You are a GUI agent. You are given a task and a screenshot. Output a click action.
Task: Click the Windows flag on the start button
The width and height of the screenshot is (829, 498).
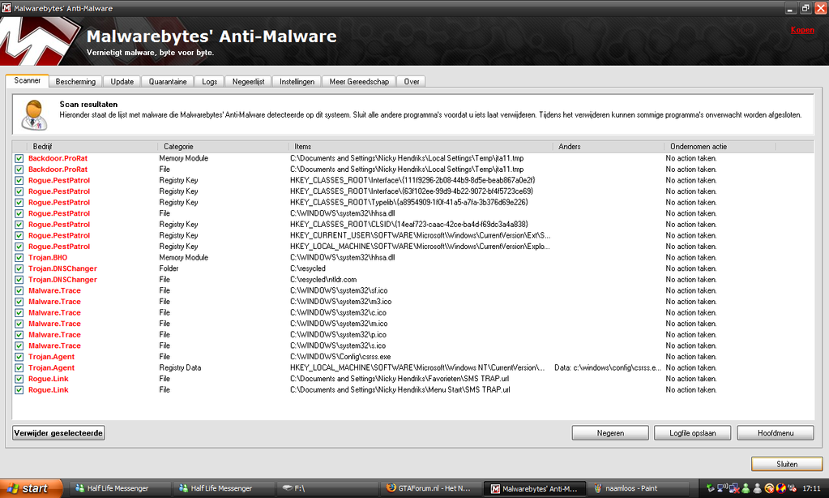pos(13,488)
